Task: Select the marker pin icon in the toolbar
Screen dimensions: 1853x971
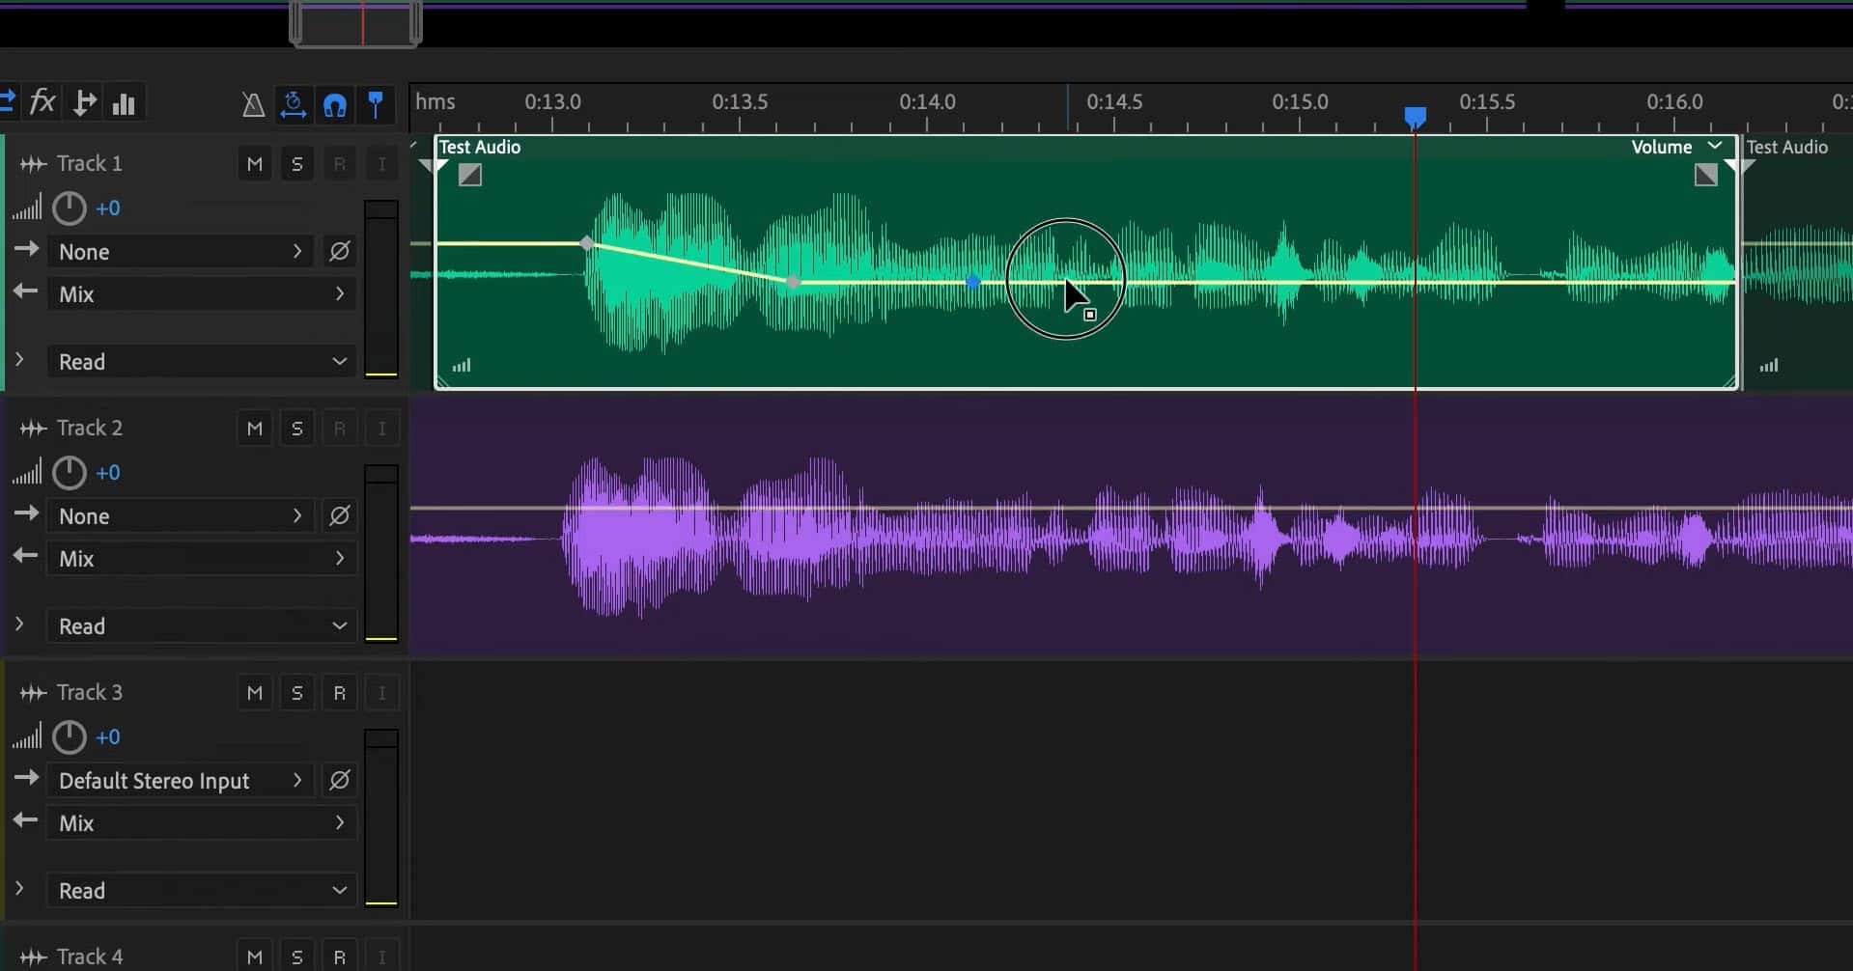Action: (377, 105)
